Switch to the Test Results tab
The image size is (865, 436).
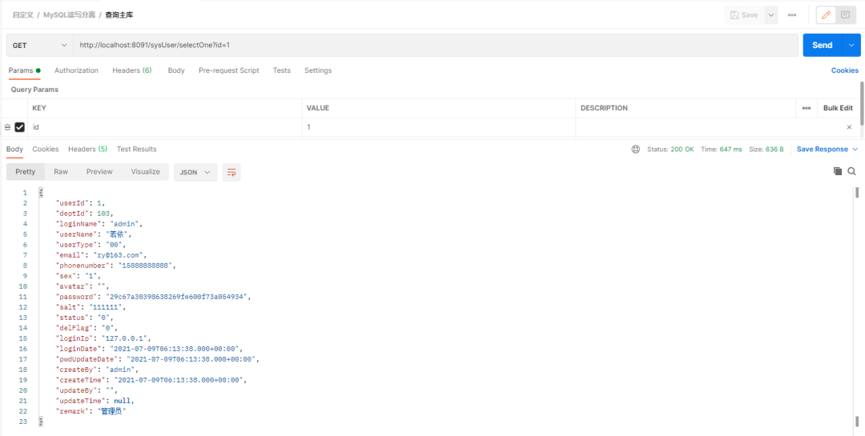(x=137, y=150)
